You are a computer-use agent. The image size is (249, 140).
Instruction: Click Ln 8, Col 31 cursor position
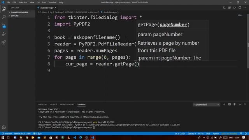coord(180,133)
